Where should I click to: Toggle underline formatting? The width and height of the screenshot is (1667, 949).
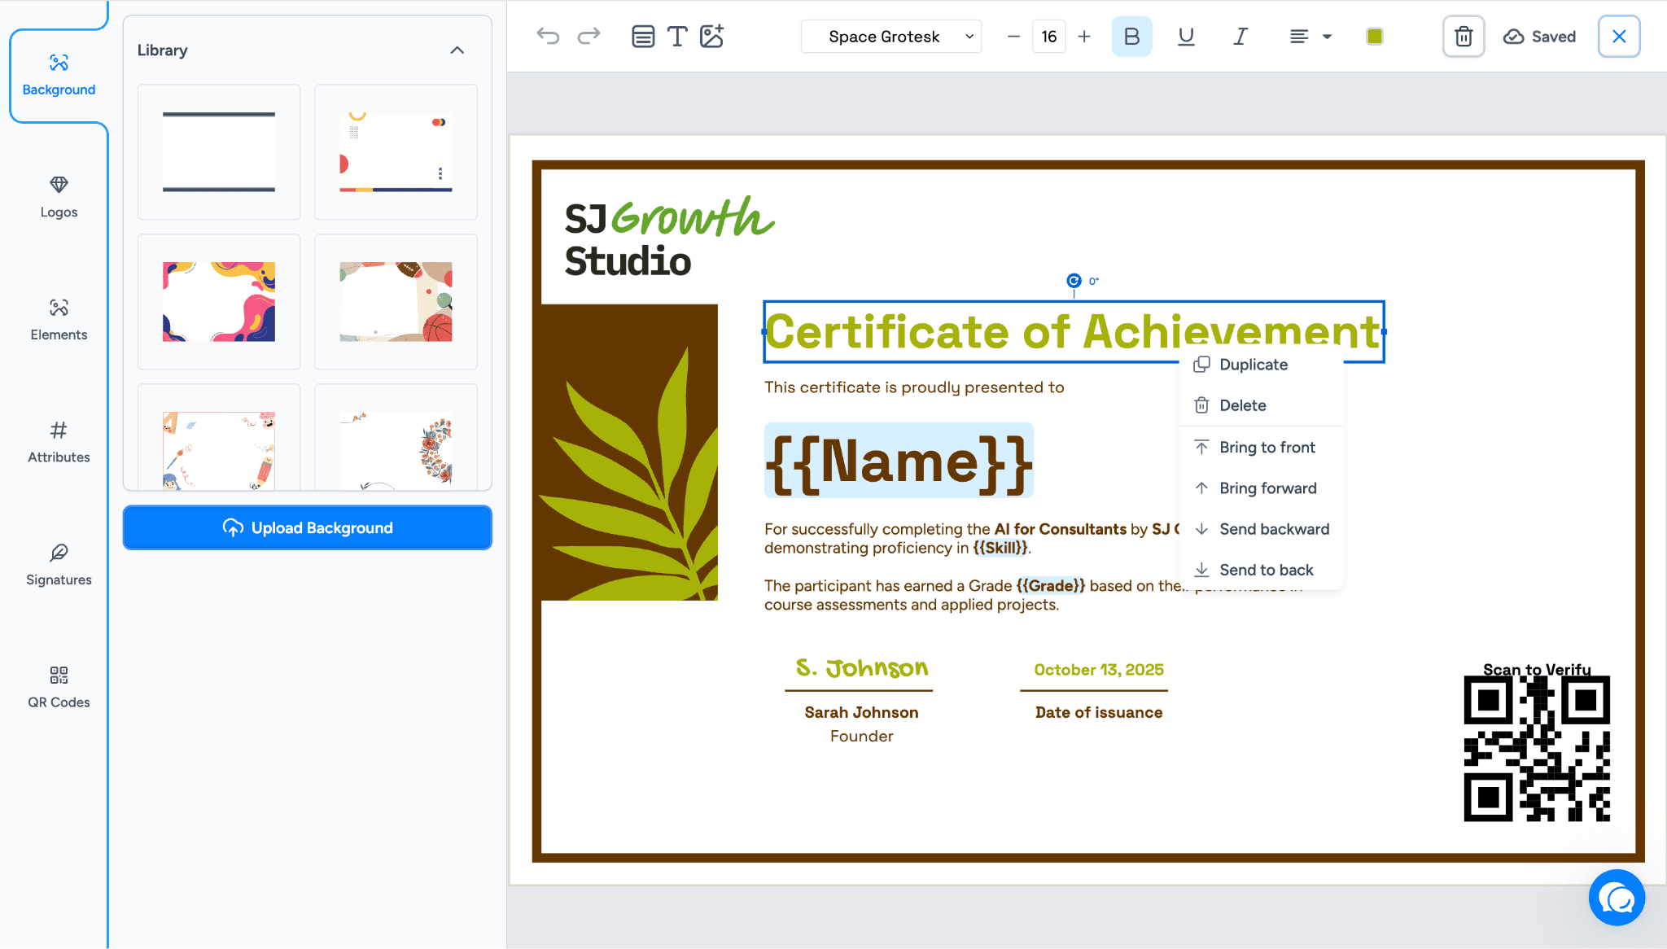pos(1186,37)
